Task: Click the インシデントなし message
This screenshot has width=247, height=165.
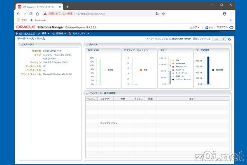Action: (x=109, y=123)
